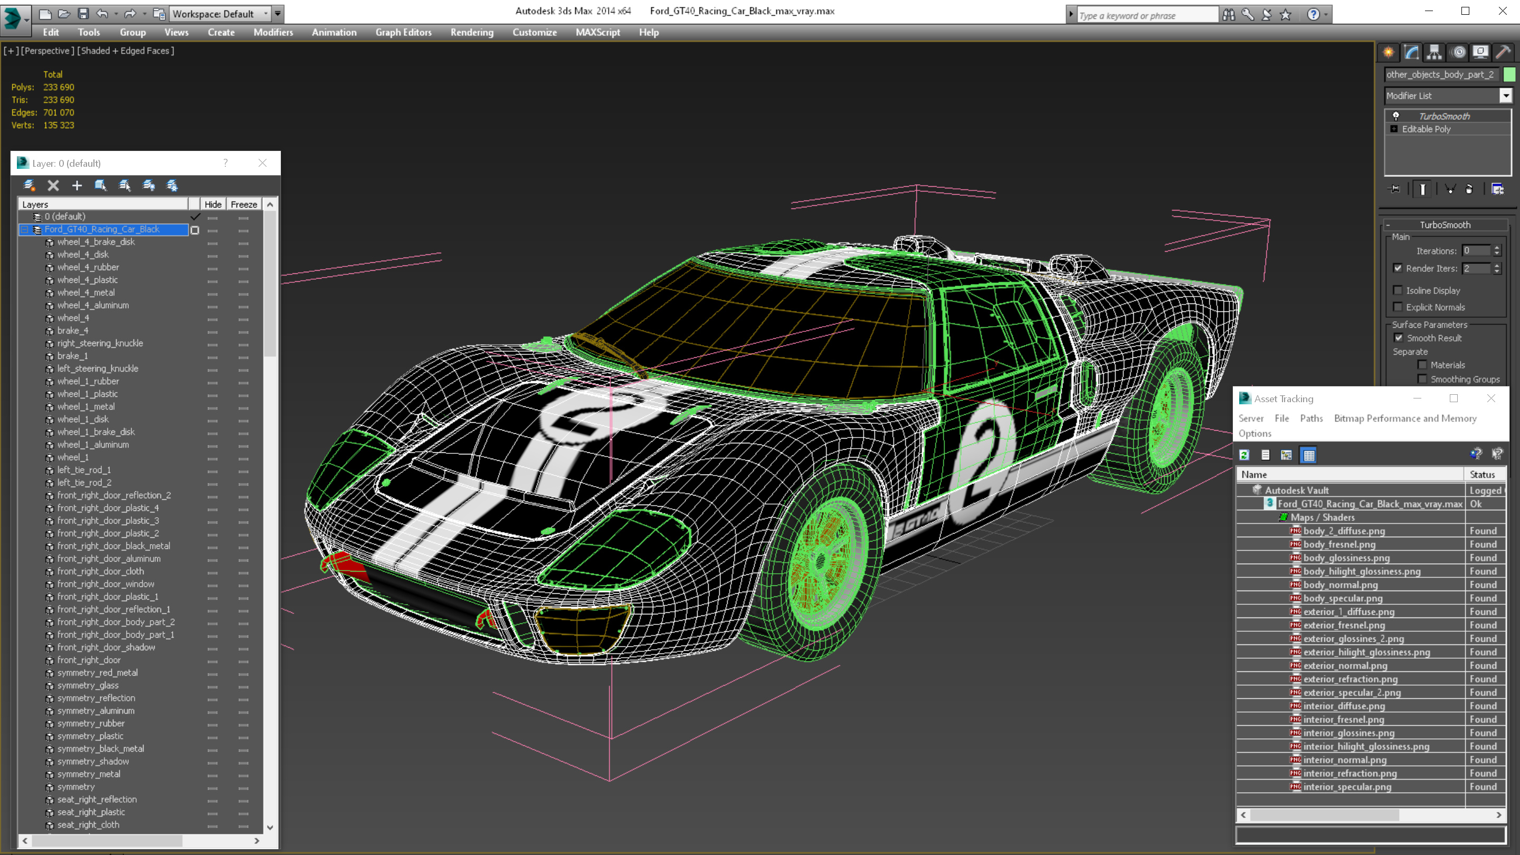Toggle Hide for wheel_4_brake_disk layer row
Screen dimensions: 1520x855
(x=212, y=243)
